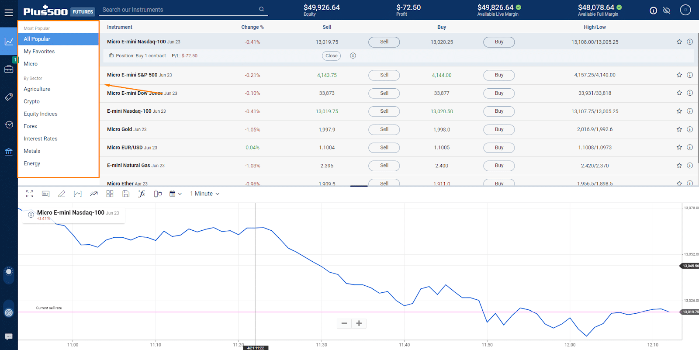Open the info icon in top bar
The height and width of the screenshot is (350, 699).
click(x=653, y=10)
